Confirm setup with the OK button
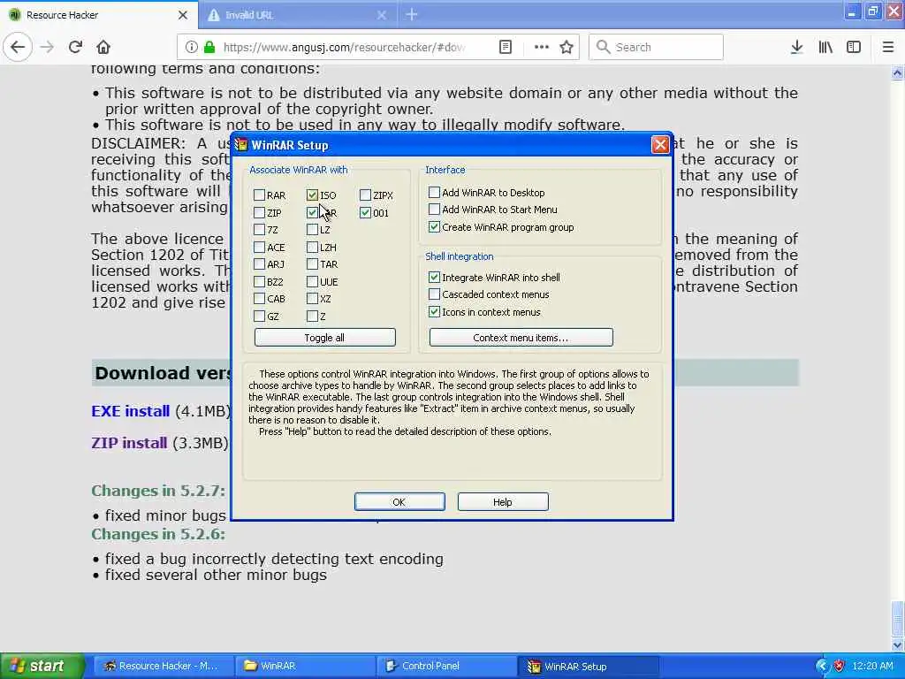 tap(399, 502)
